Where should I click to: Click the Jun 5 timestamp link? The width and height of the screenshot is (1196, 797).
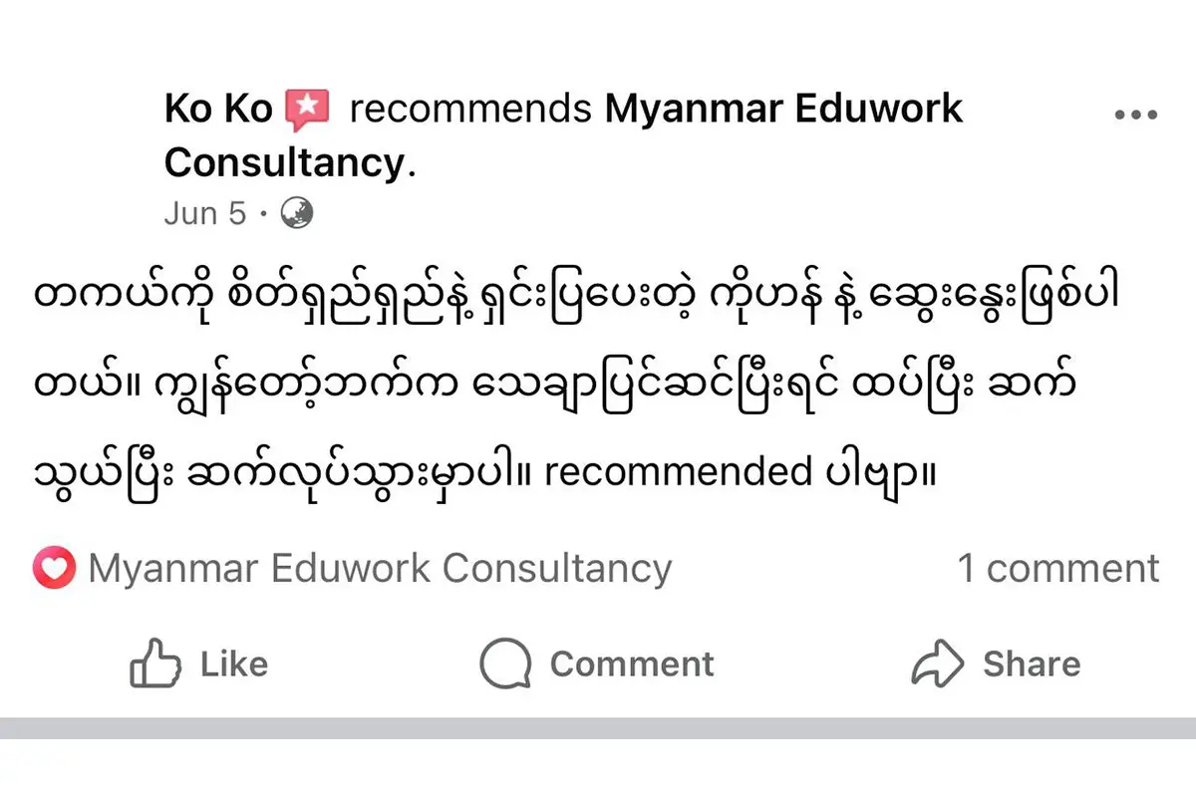click(204, 212)
